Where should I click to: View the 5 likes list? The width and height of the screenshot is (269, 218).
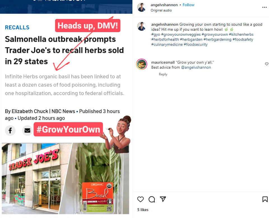[x=143, y=210]
